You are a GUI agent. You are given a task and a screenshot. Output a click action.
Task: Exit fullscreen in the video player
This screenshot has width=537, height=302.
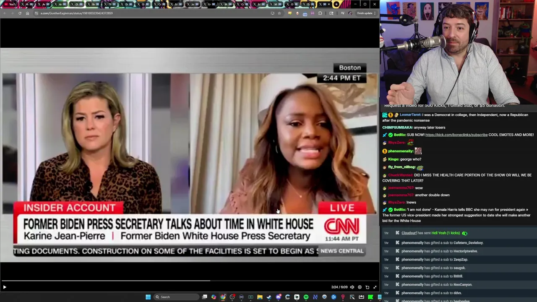click(x=375, y=287)
